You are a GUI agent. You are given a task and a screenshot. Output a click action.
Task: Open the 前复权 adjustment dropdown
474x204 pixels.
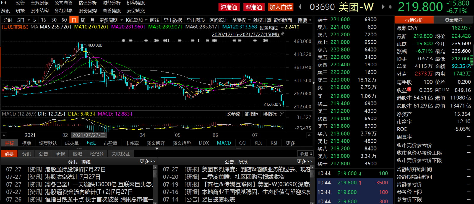tap(241, 20)
